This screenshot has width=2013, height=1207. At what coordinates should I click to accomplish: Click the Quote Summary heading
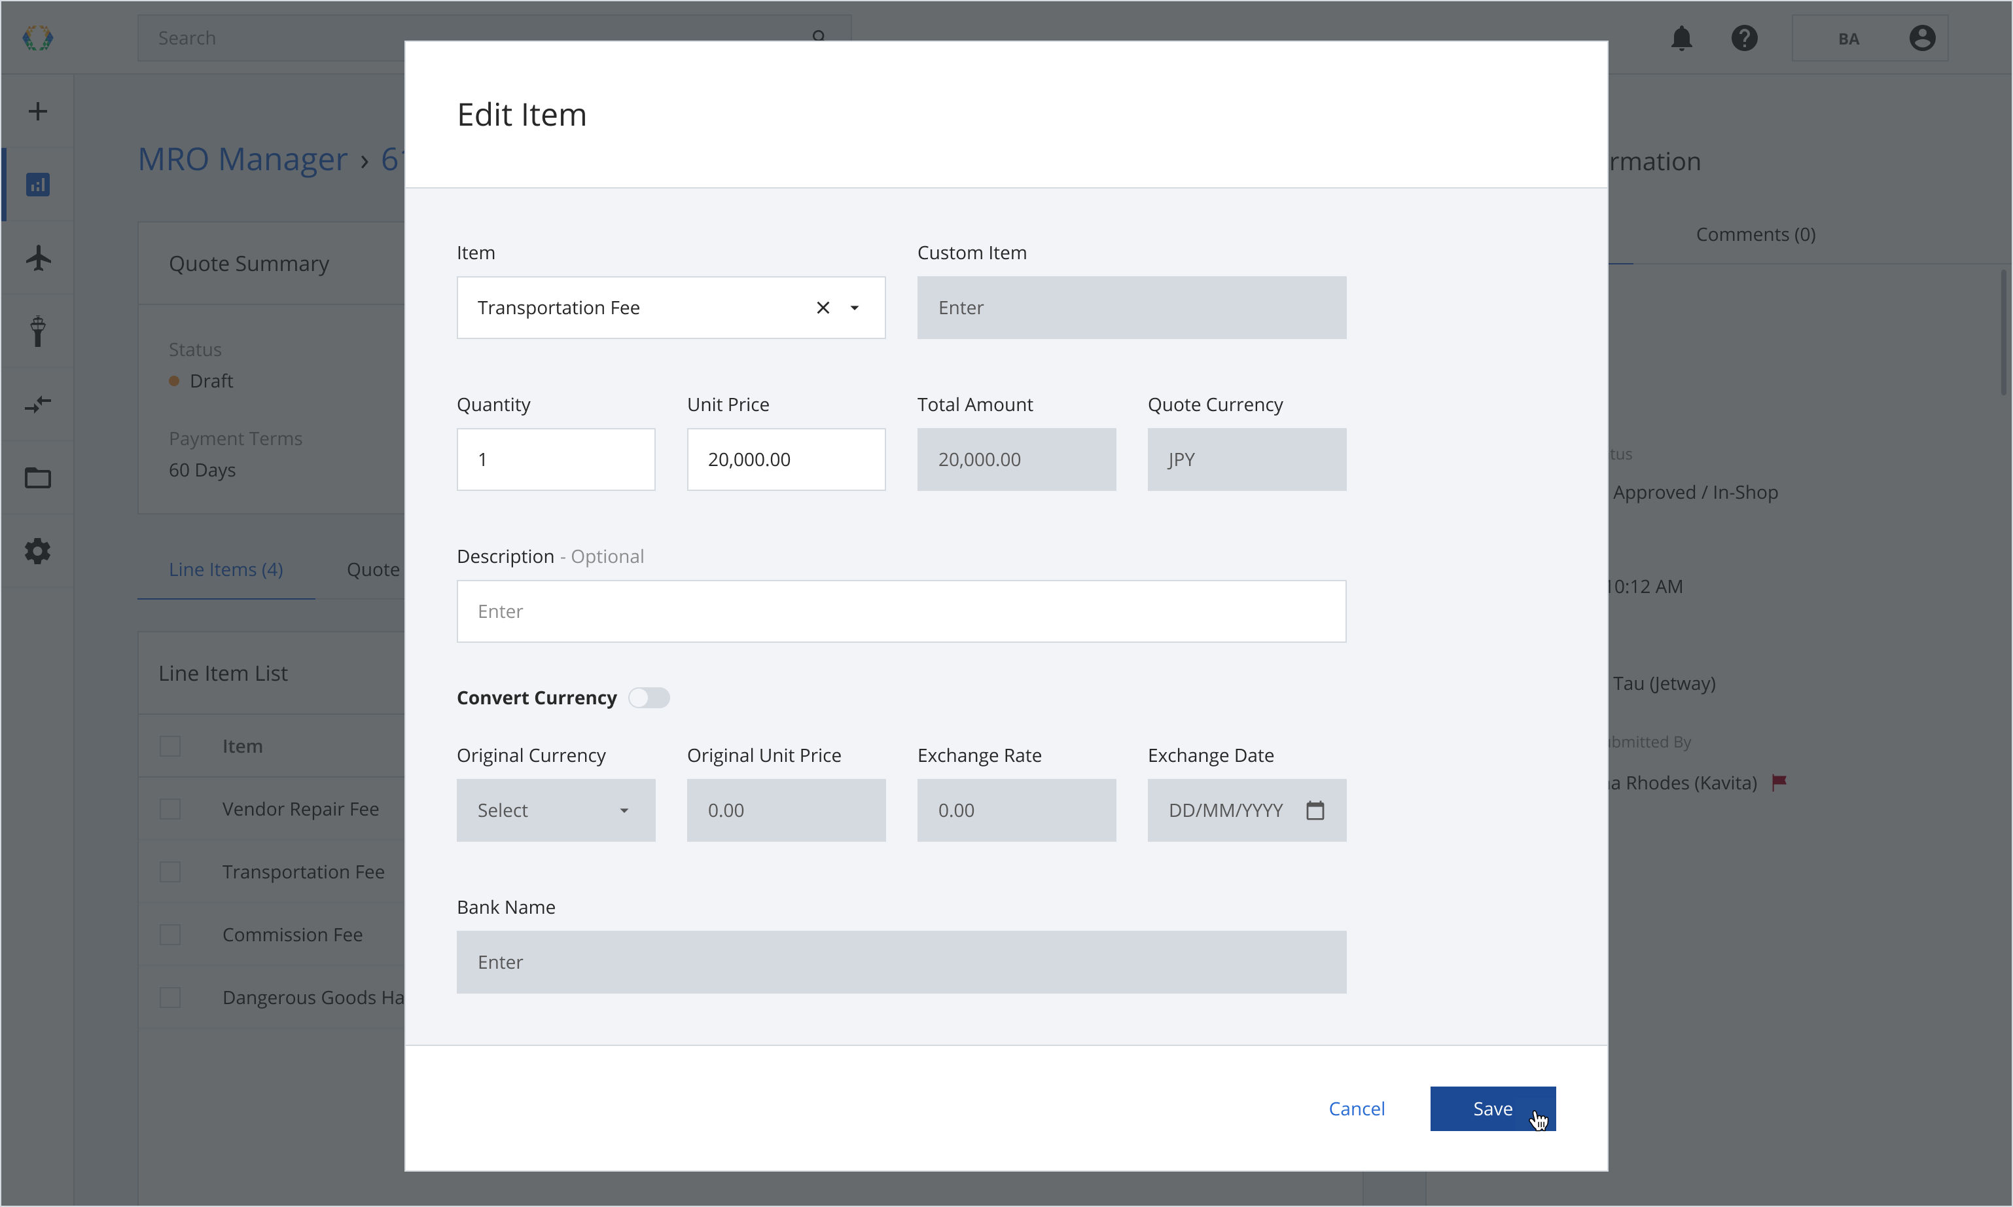coord(249,264)
